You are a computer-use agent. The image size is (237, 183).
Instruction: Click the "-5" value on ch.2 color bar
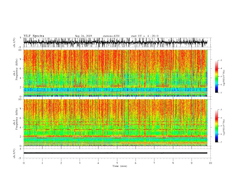click(x=221, y=126)
